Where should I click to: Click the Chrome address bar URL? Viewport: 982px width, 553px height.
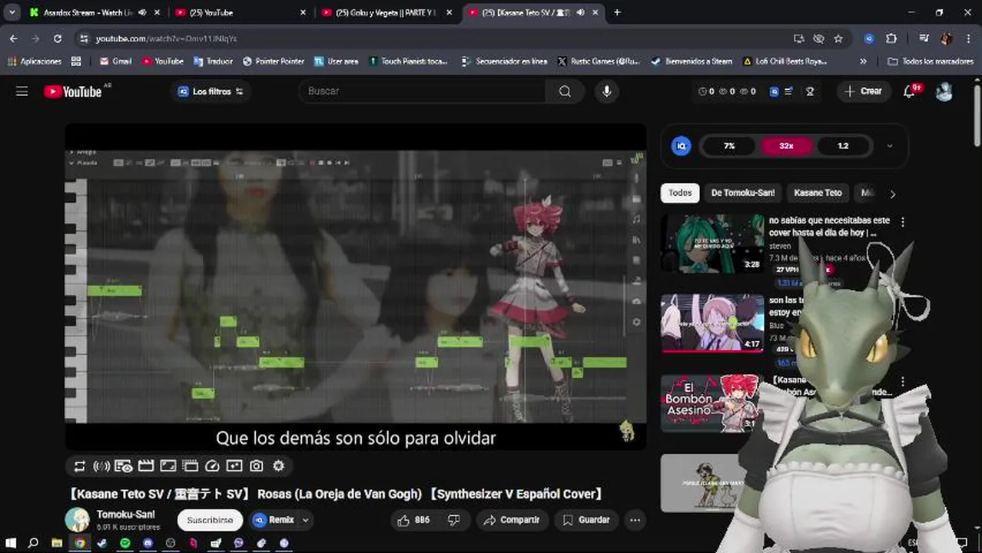(167, 38)
